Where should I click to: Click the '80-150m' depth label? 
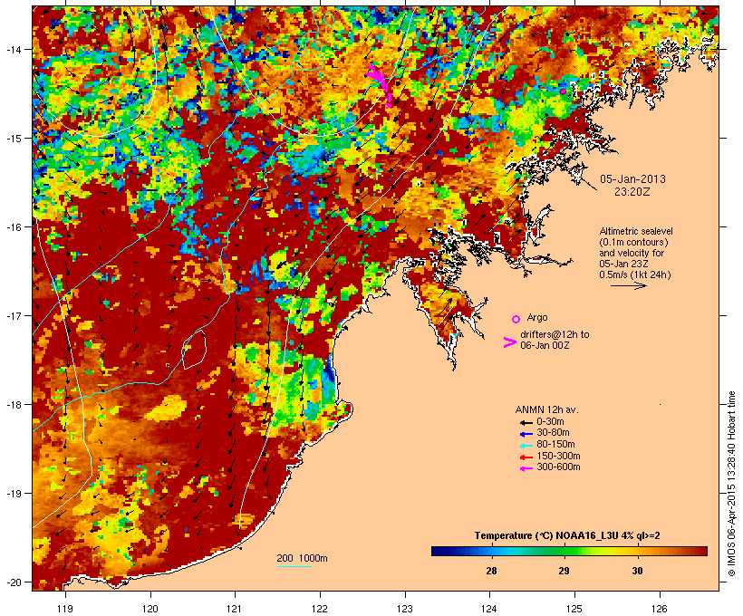point(555,445)
